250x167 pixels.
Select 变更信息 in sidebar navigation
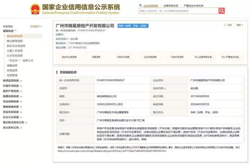point(12,70)
